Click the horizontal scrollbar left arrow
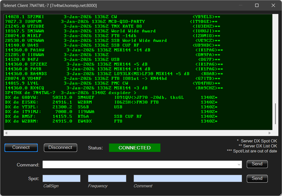The image size is (282, 196). point(6,133)
